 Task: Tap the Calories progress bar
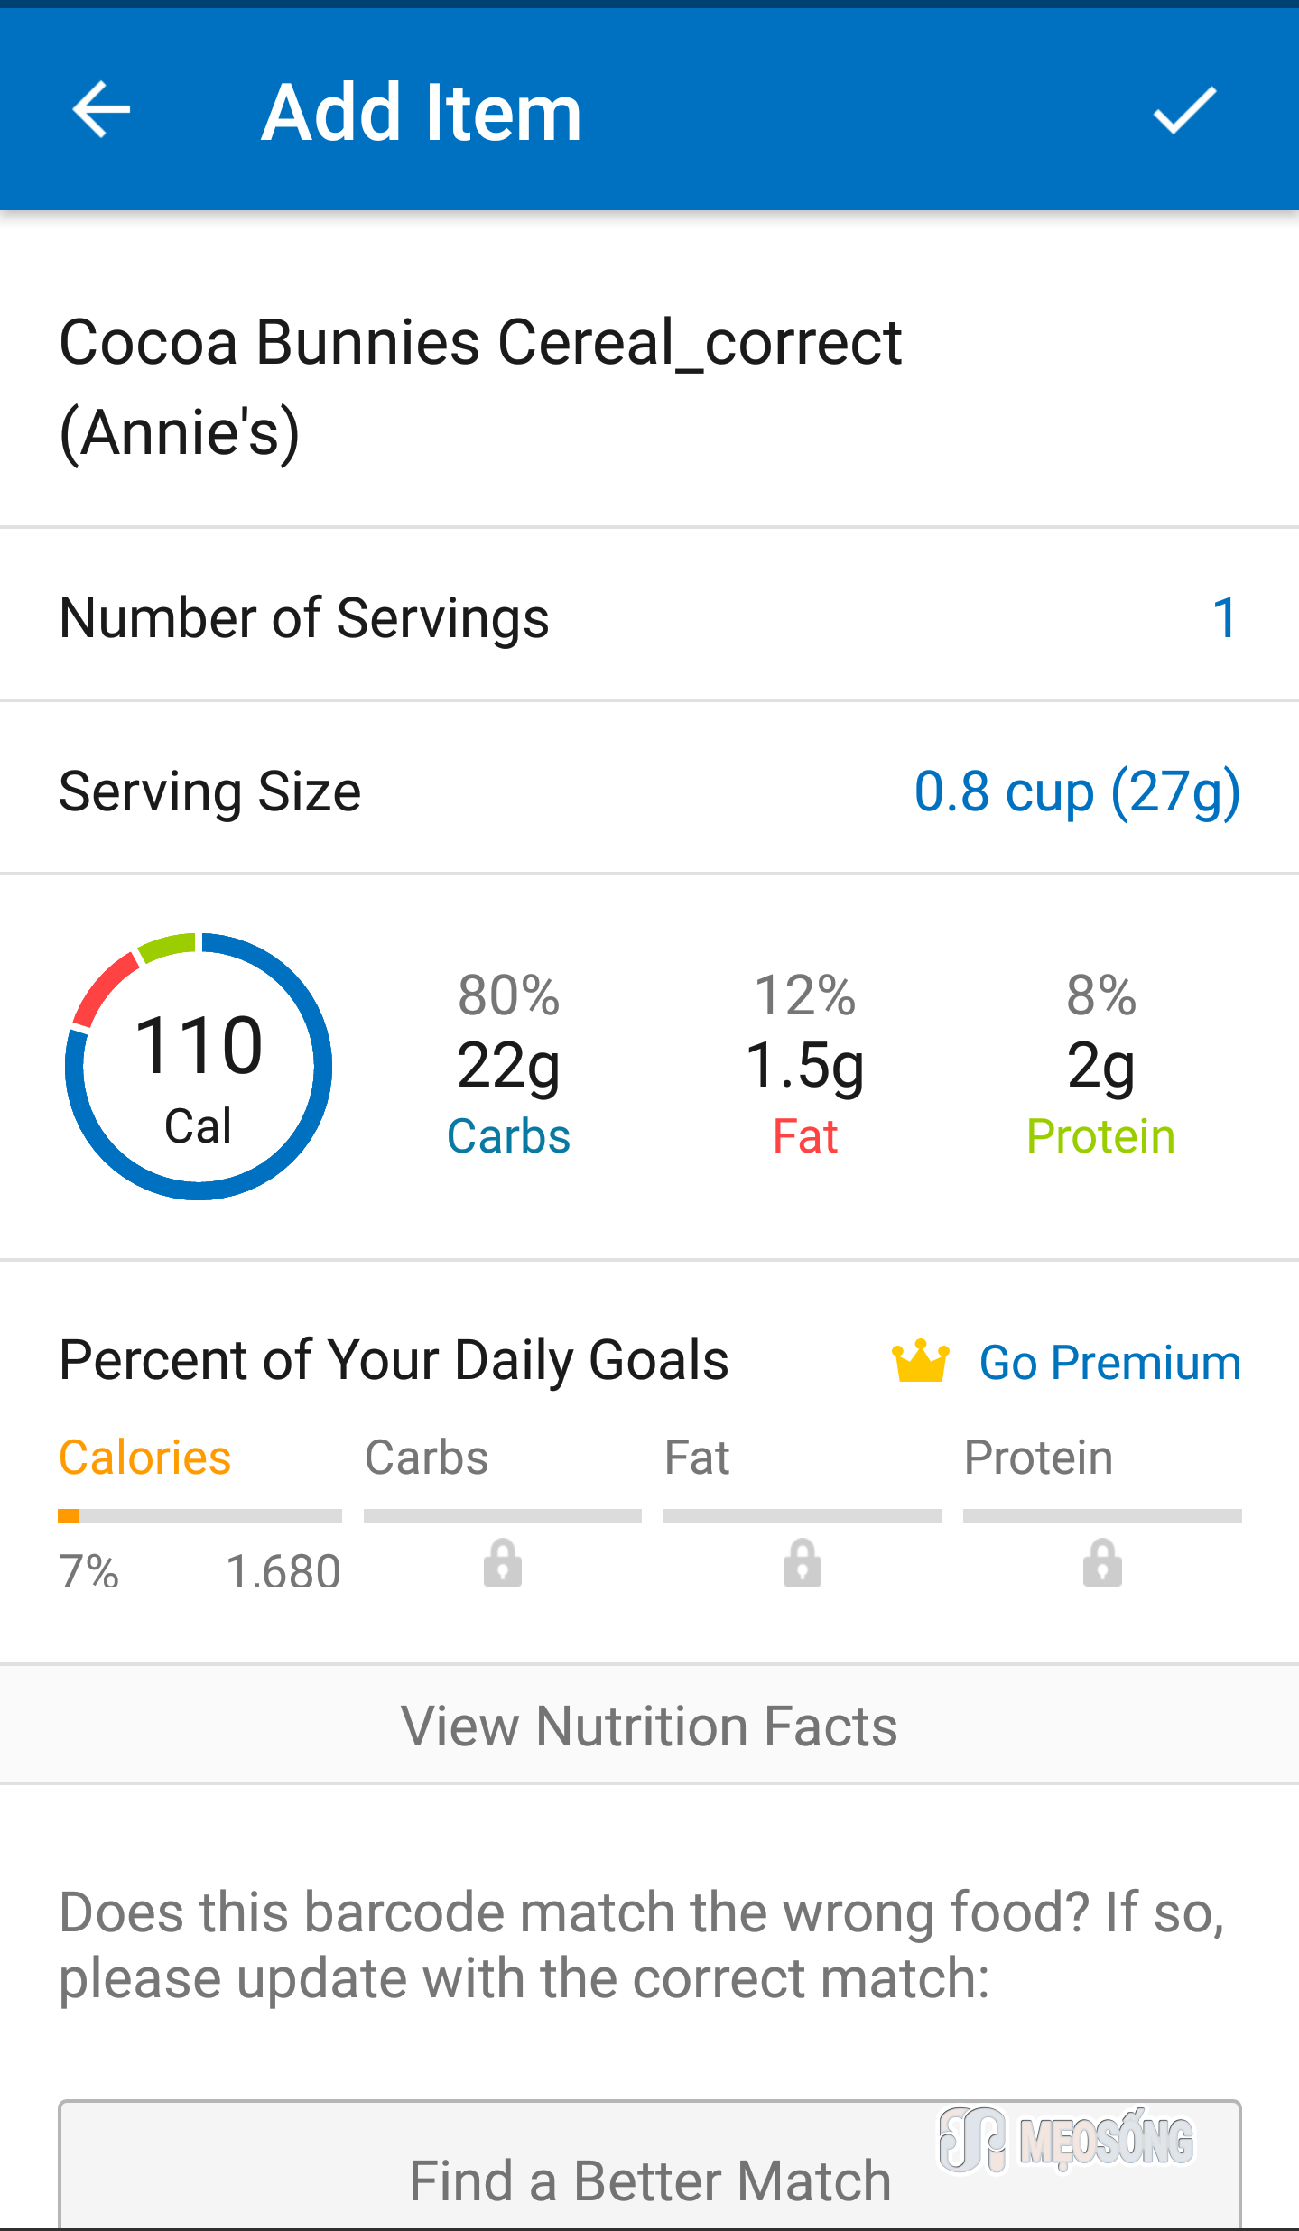pyautogui.click(x=199, y=1516)
